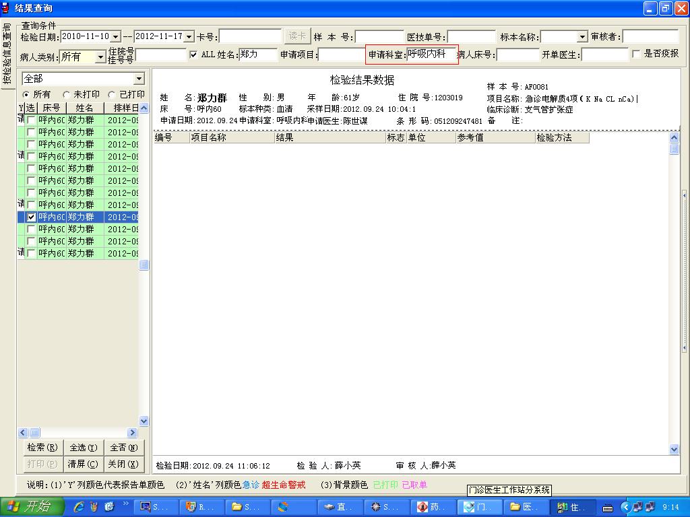
Task: Select the 已打印 radio button
Action: tap(112, 94)
